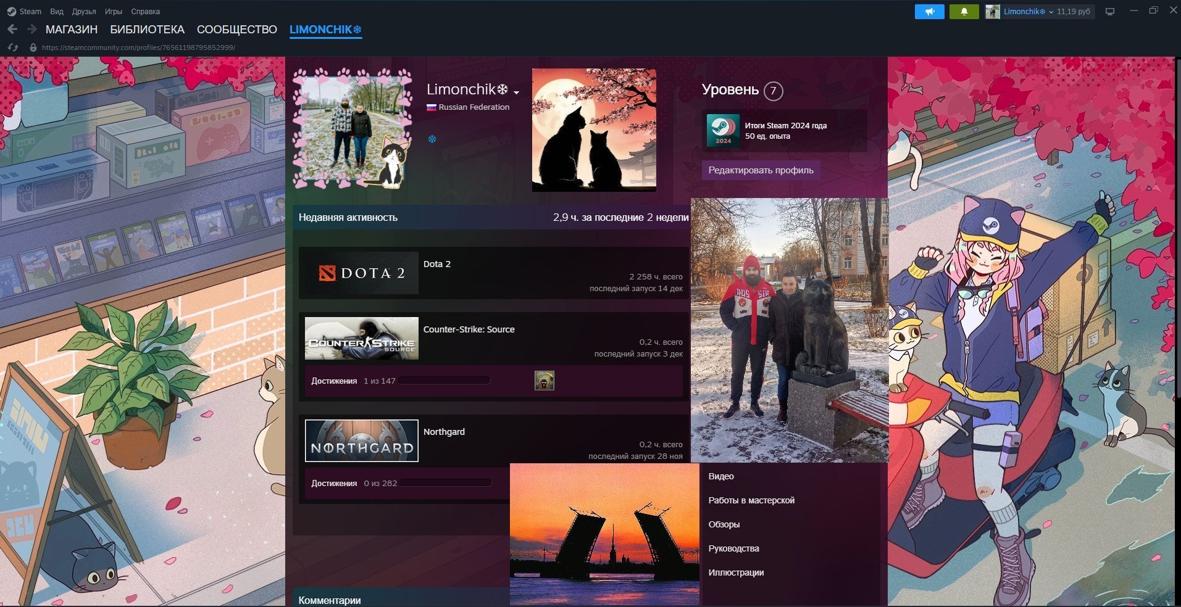Open Работы в мастерской link
Image resolution: width=1181 pixels, height=607 pixels.
tap(751, 500)
